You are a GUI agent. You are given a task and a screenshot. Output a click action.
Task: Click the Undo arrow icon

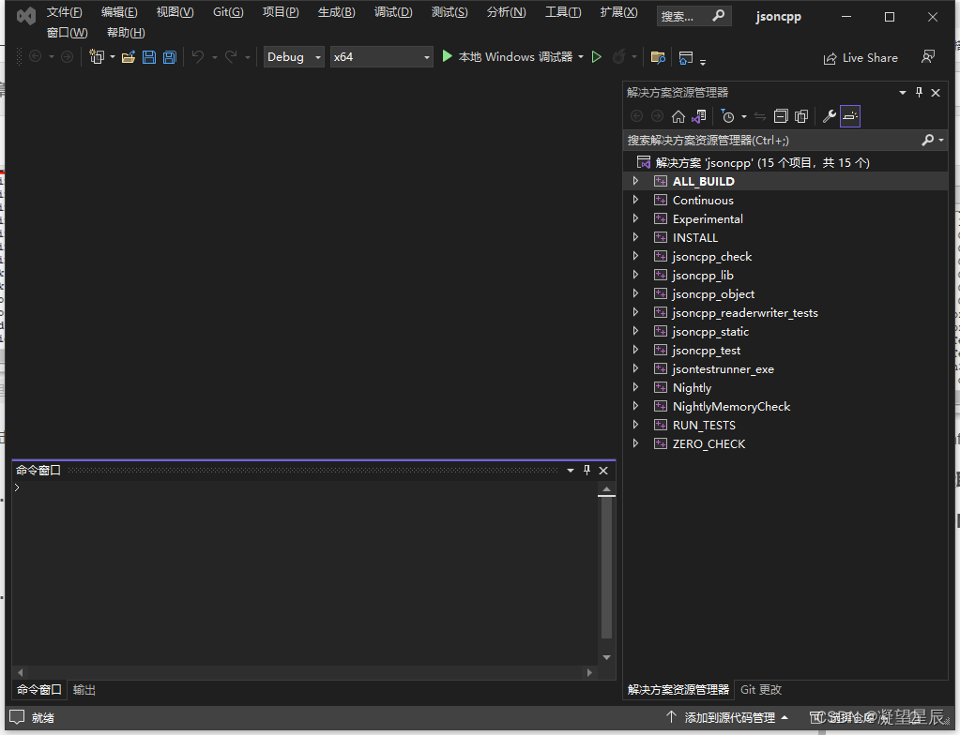pyautogui.click(x=198, y=57)
